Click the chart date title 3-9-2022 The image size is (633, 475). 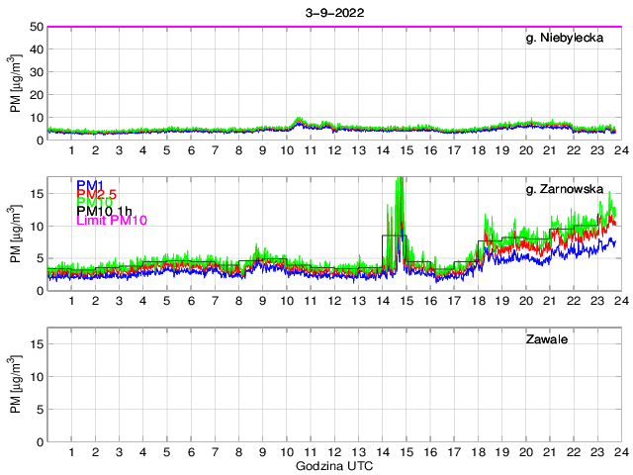coord(332,11)
